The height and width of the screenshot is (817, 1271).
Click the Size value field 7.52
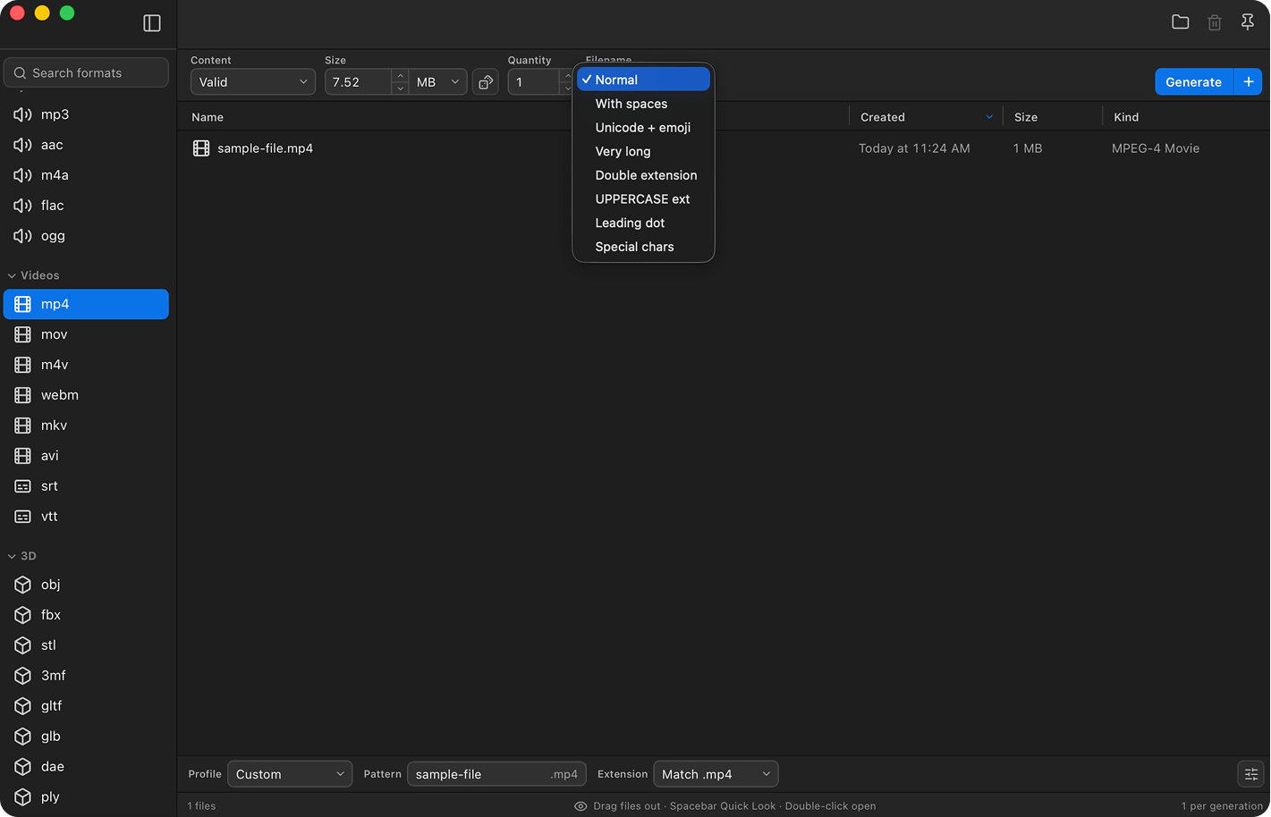pos(359,82)
